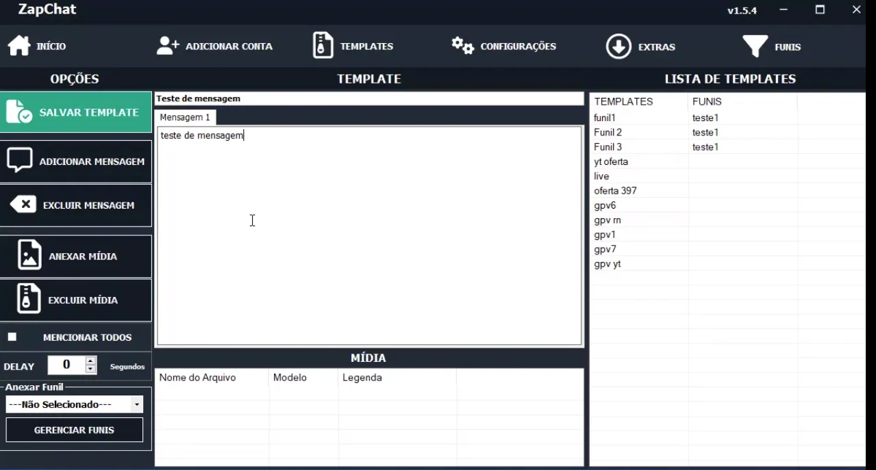Viewport: 876px width, 470px height.
Task: Click the Anexar Mídia image icon
Action: (29, 255)
